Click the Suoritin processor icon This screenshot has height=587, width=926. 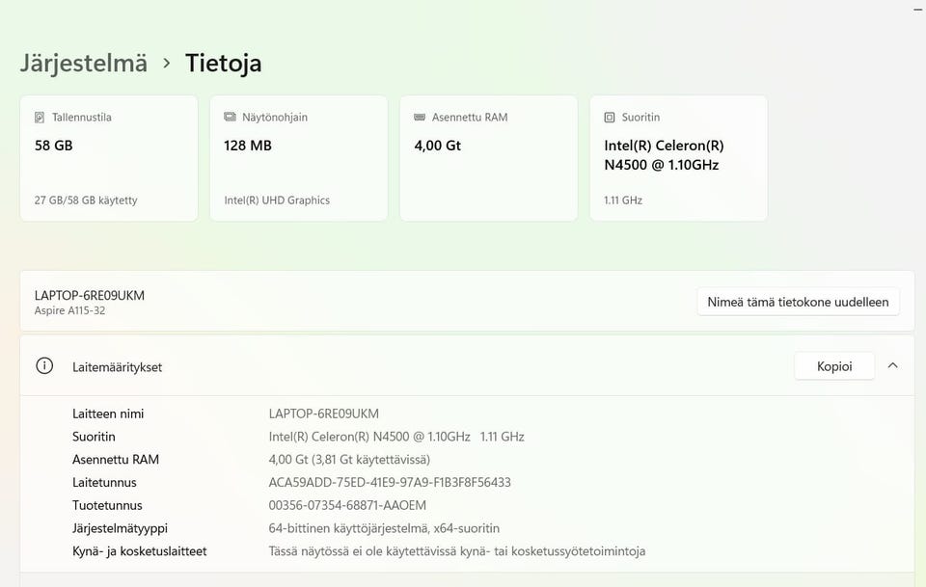[610, 118]
